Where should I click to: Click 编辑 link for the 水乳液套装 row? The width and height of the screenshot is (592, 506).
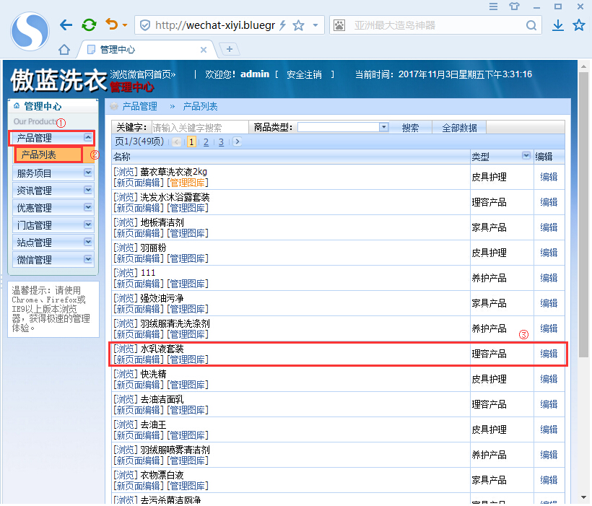pos(549,354)
